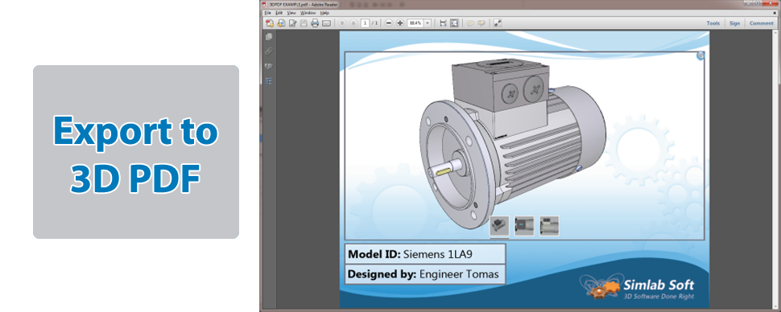Open the Tools pane

click(x=713, y=23)
